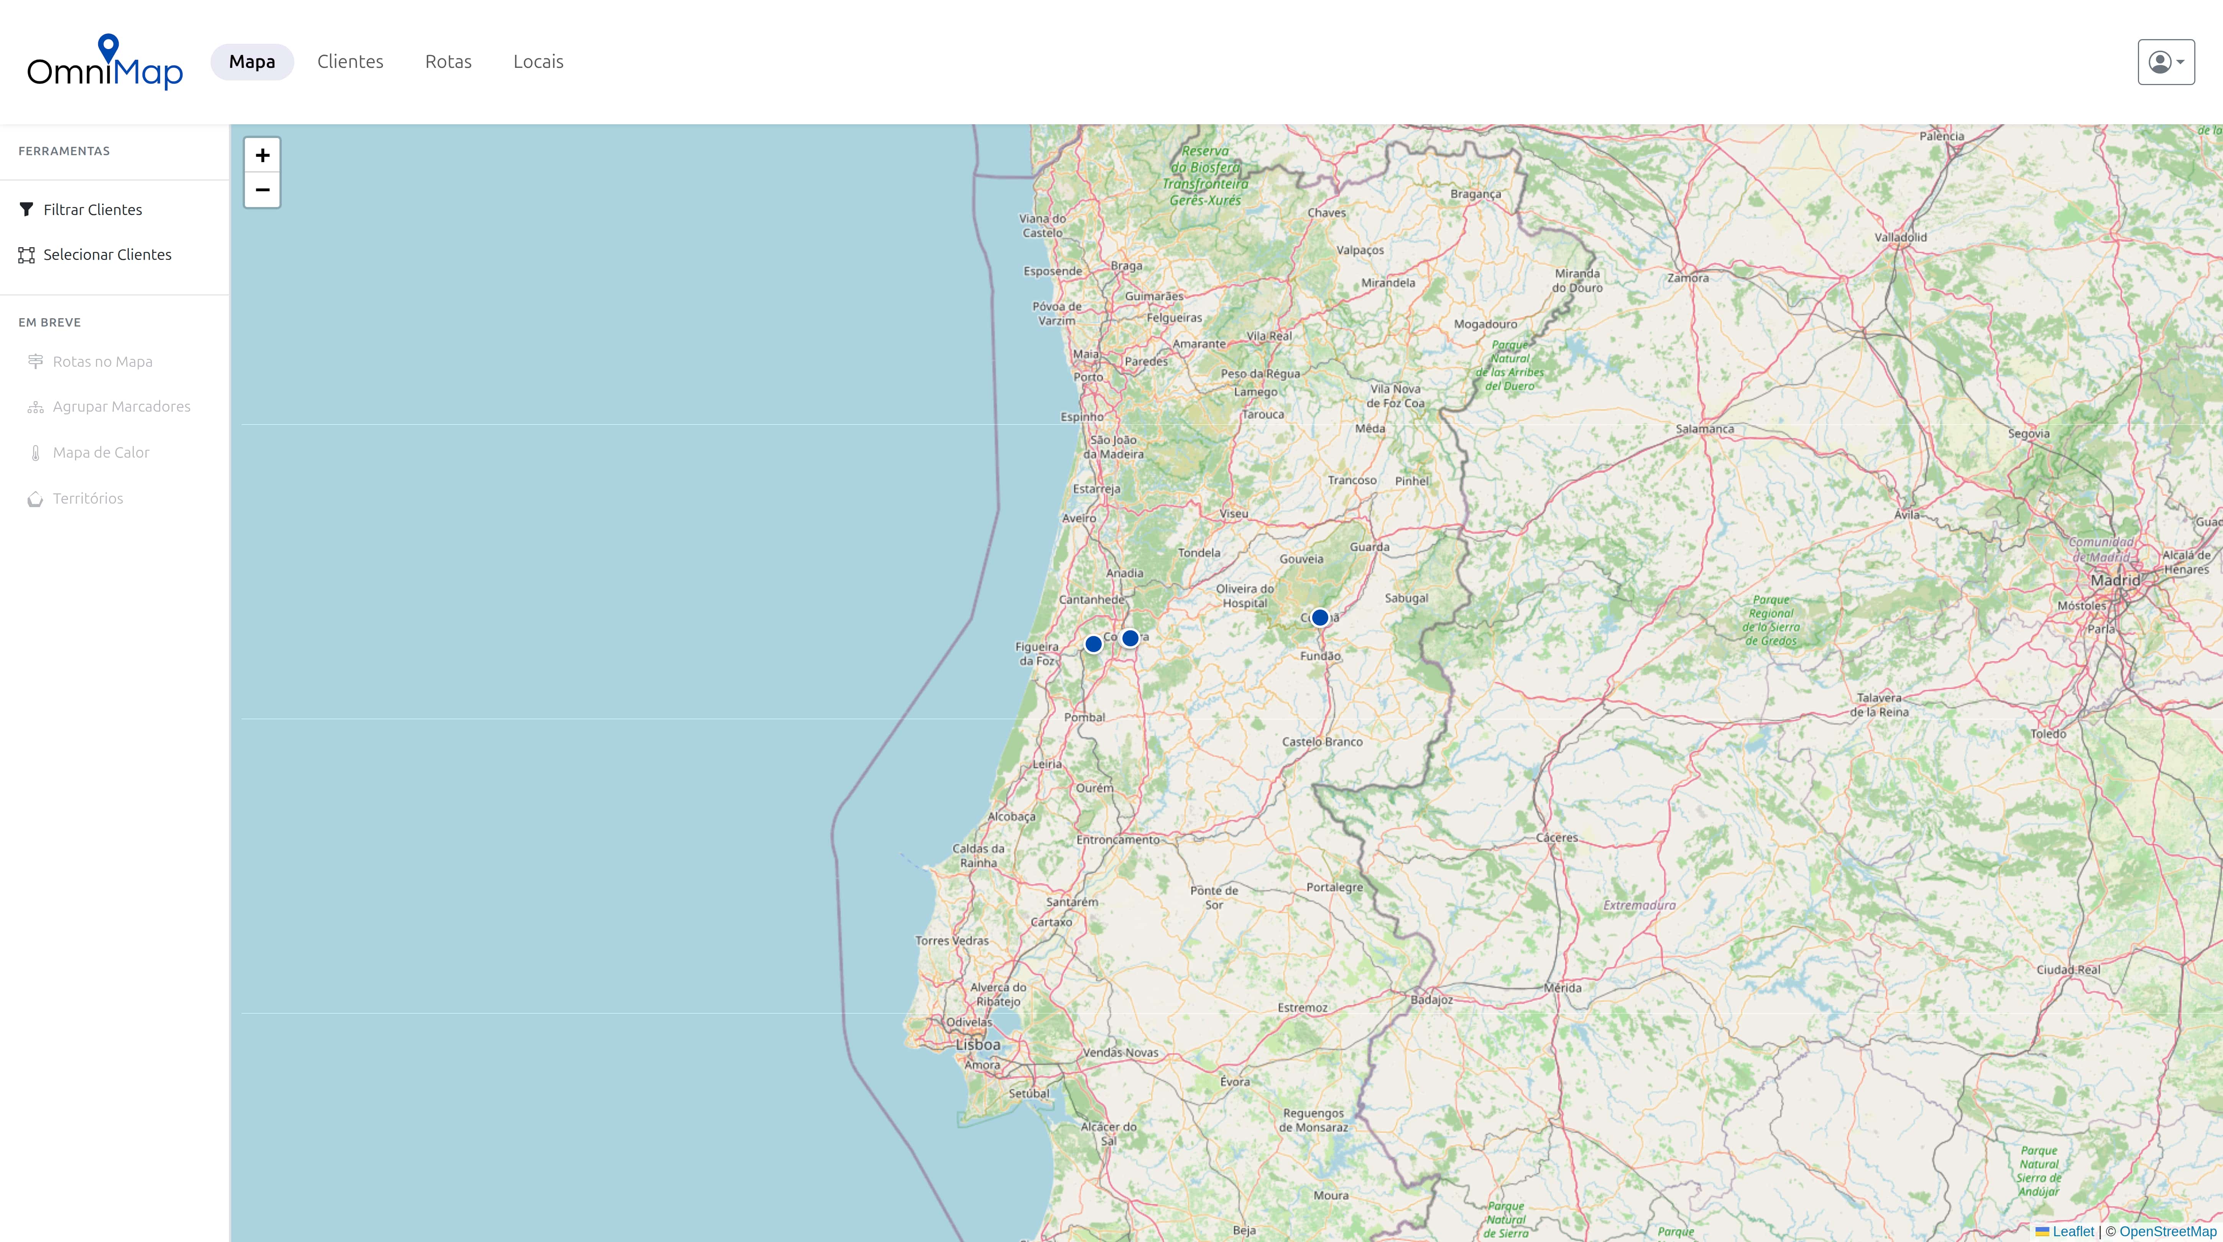Click the Salamanca label on the map

tap(1704, 429)
